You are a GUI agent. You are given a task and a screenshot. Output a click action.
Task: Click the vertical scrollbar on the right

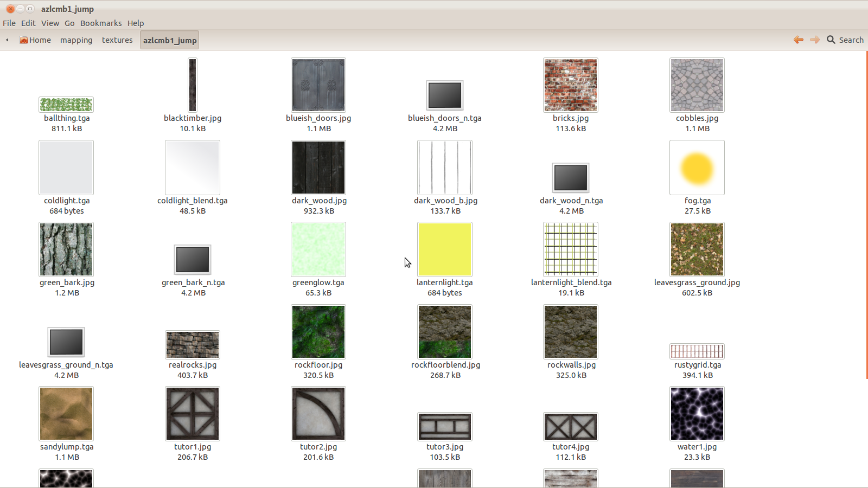tap(866, 217)
